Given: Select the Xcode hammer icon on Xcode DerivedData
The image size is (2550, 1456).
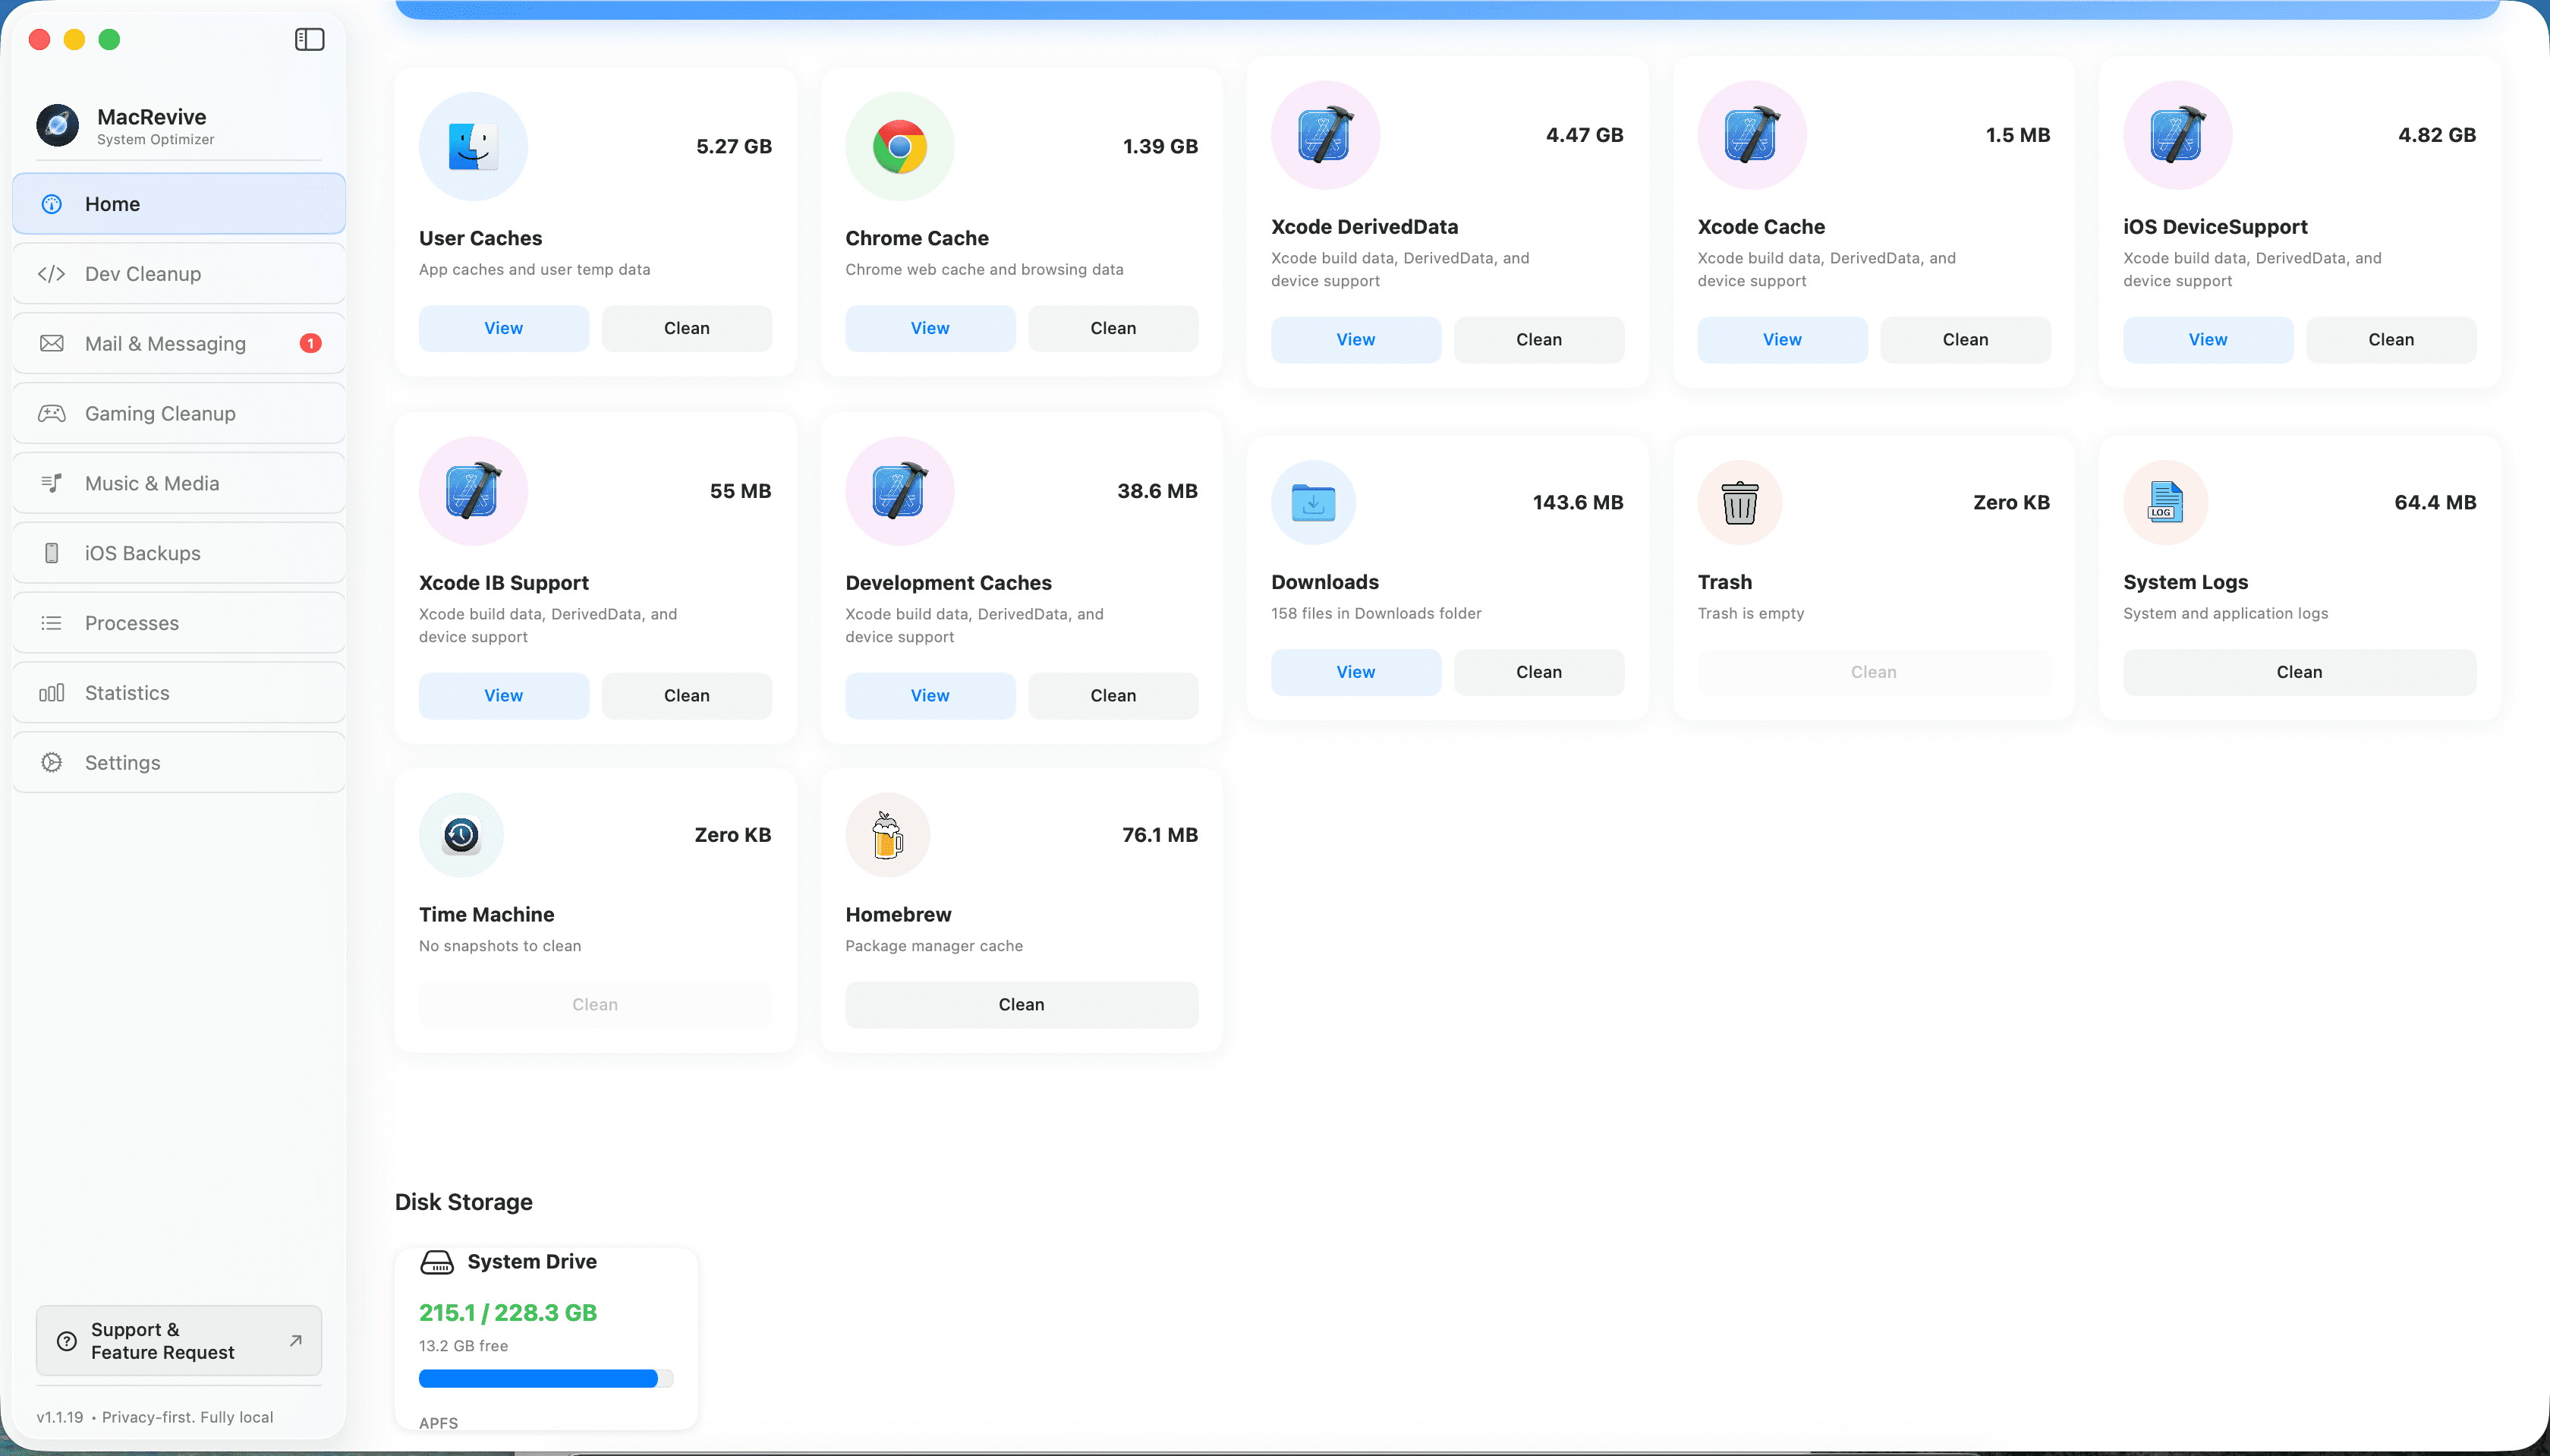Looking at the screenshot, I should (x=1324, y=135).
